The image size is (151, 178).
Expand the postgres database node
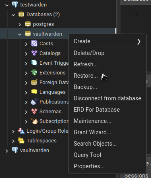(x=20, y=25)
